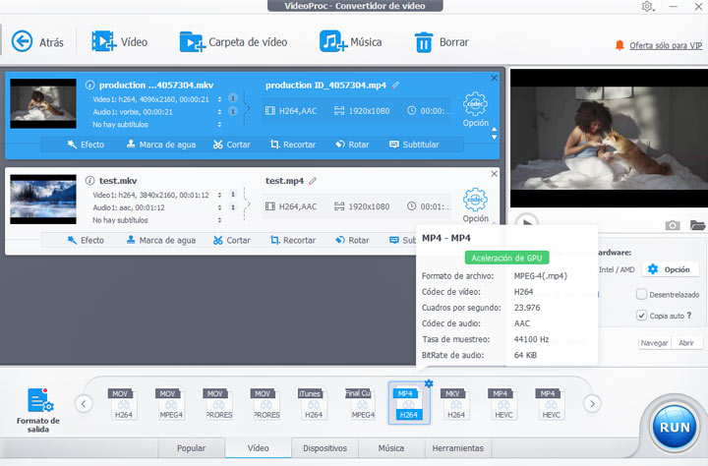Open hardware acceleration Opción button
Image resolution: width=708 pixels, height=466 pixels.
point(672,269)
